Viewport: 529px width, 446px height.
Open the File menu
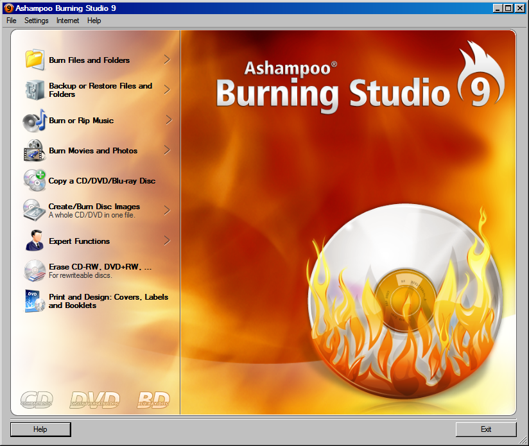point(12,21)
